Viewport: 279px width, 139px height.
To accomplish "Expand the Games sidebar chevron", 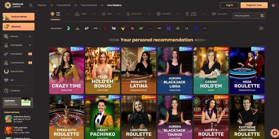I will (x=30, y=36).
